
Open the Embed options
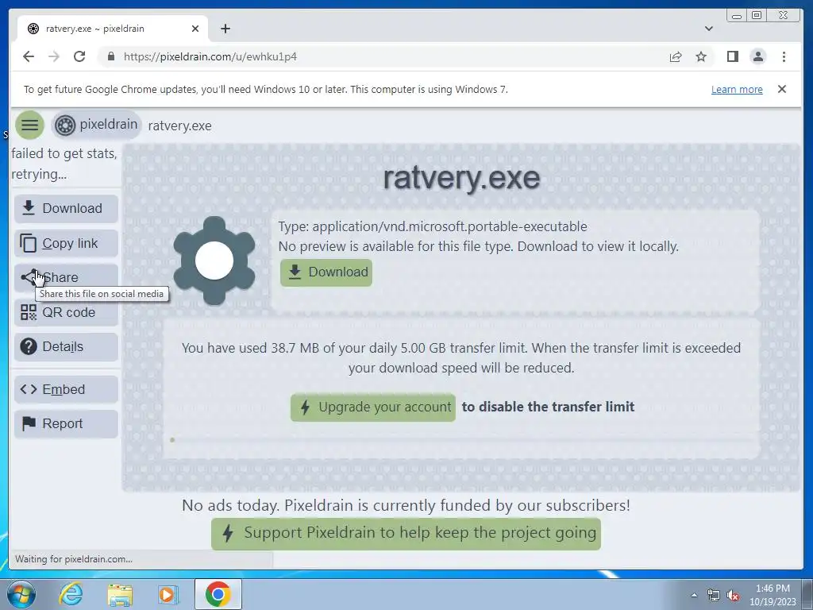point(67,389)
